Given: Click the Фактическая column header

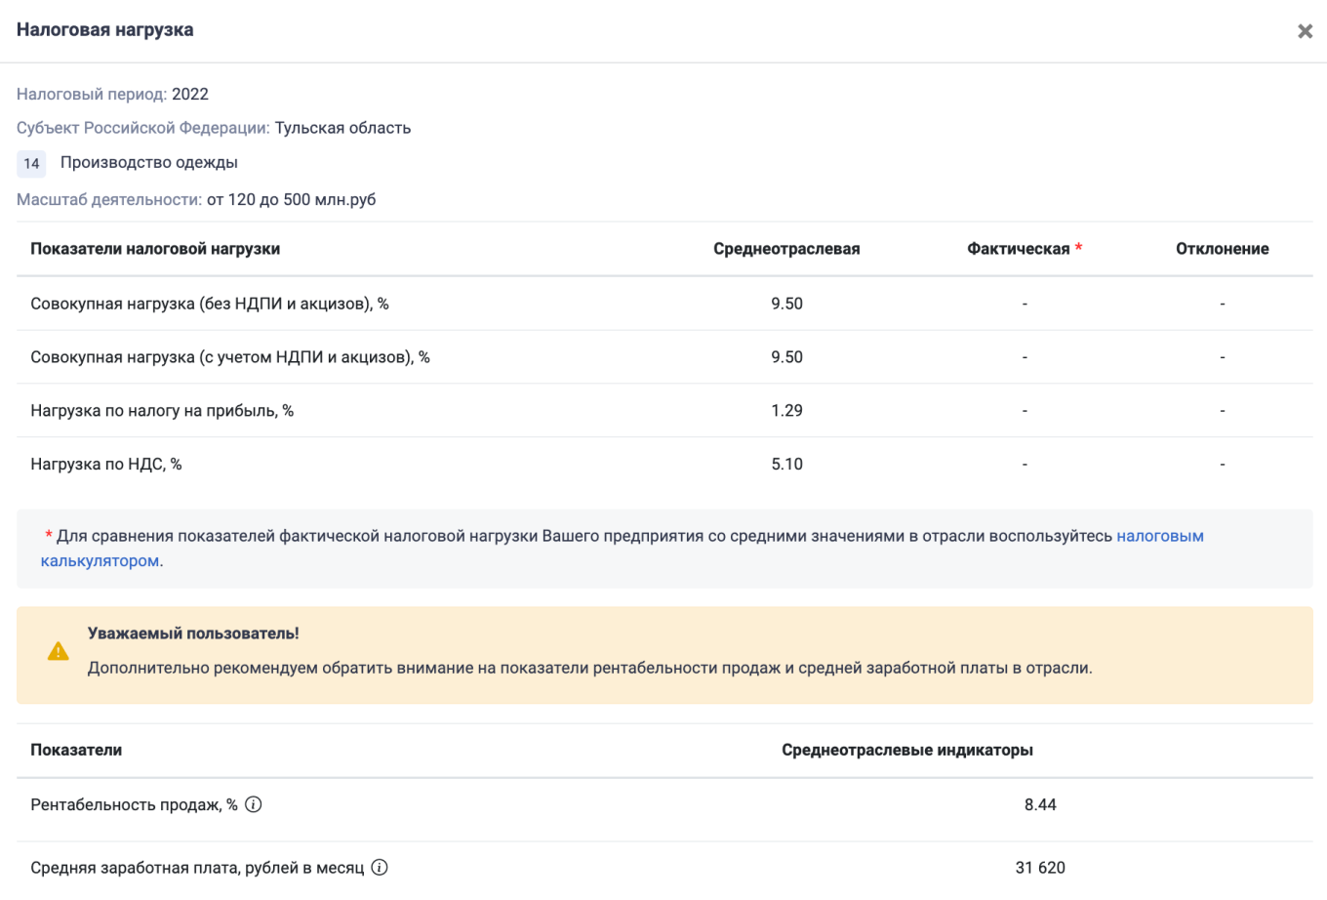Looking at the screenshot, I should tap(1018, 249).
